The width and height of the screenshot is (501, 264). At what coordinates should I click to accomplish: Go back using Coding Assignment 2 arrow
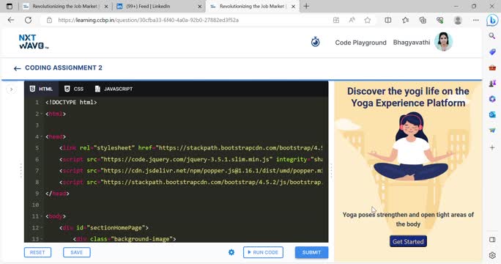pos(18,68)
